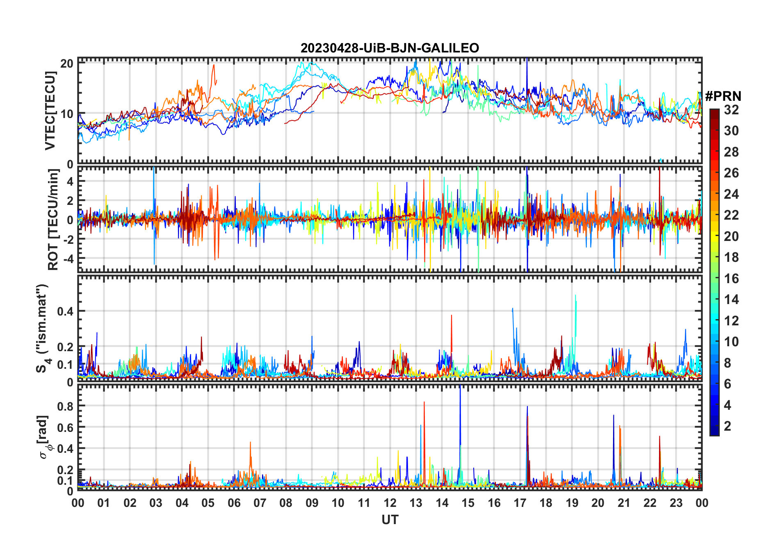
Task: Click the UT x-axis label
Action: [390, 520]
